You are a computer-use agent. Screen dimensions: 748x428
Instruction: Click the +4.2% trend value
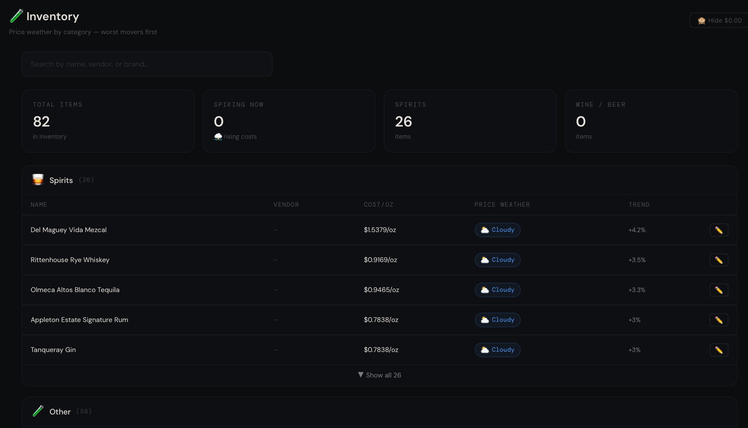pos(637,230)
